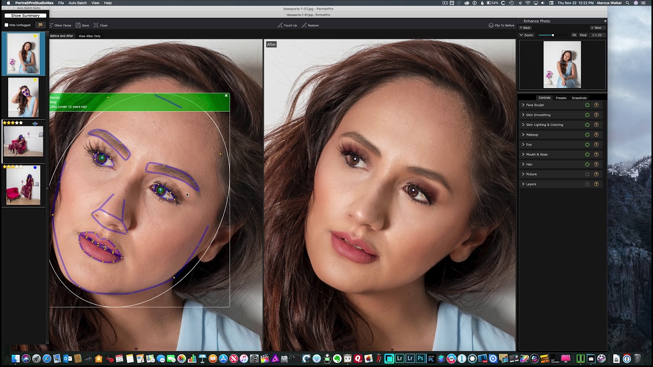The image size is (653, 367).
Task: Close the current image via Close icon
Action: [96, 25]
